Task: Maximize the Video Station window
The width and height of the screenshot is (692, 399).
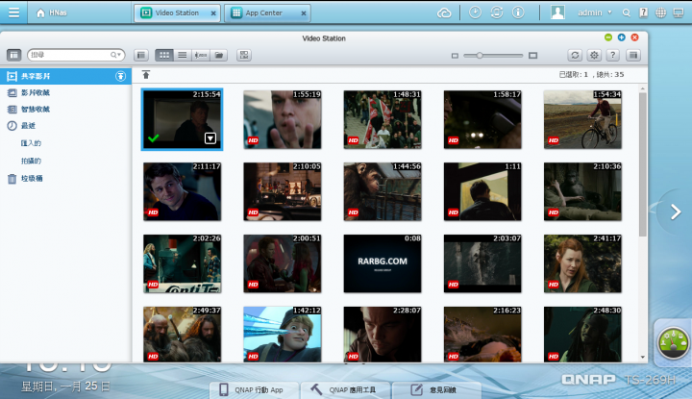Action: 622,37
